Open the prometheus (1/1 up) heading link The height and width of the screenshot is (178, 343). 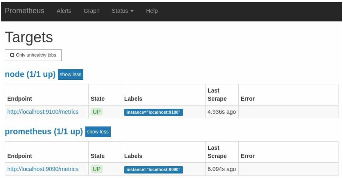pyautogui.click(x=44, y=132)
